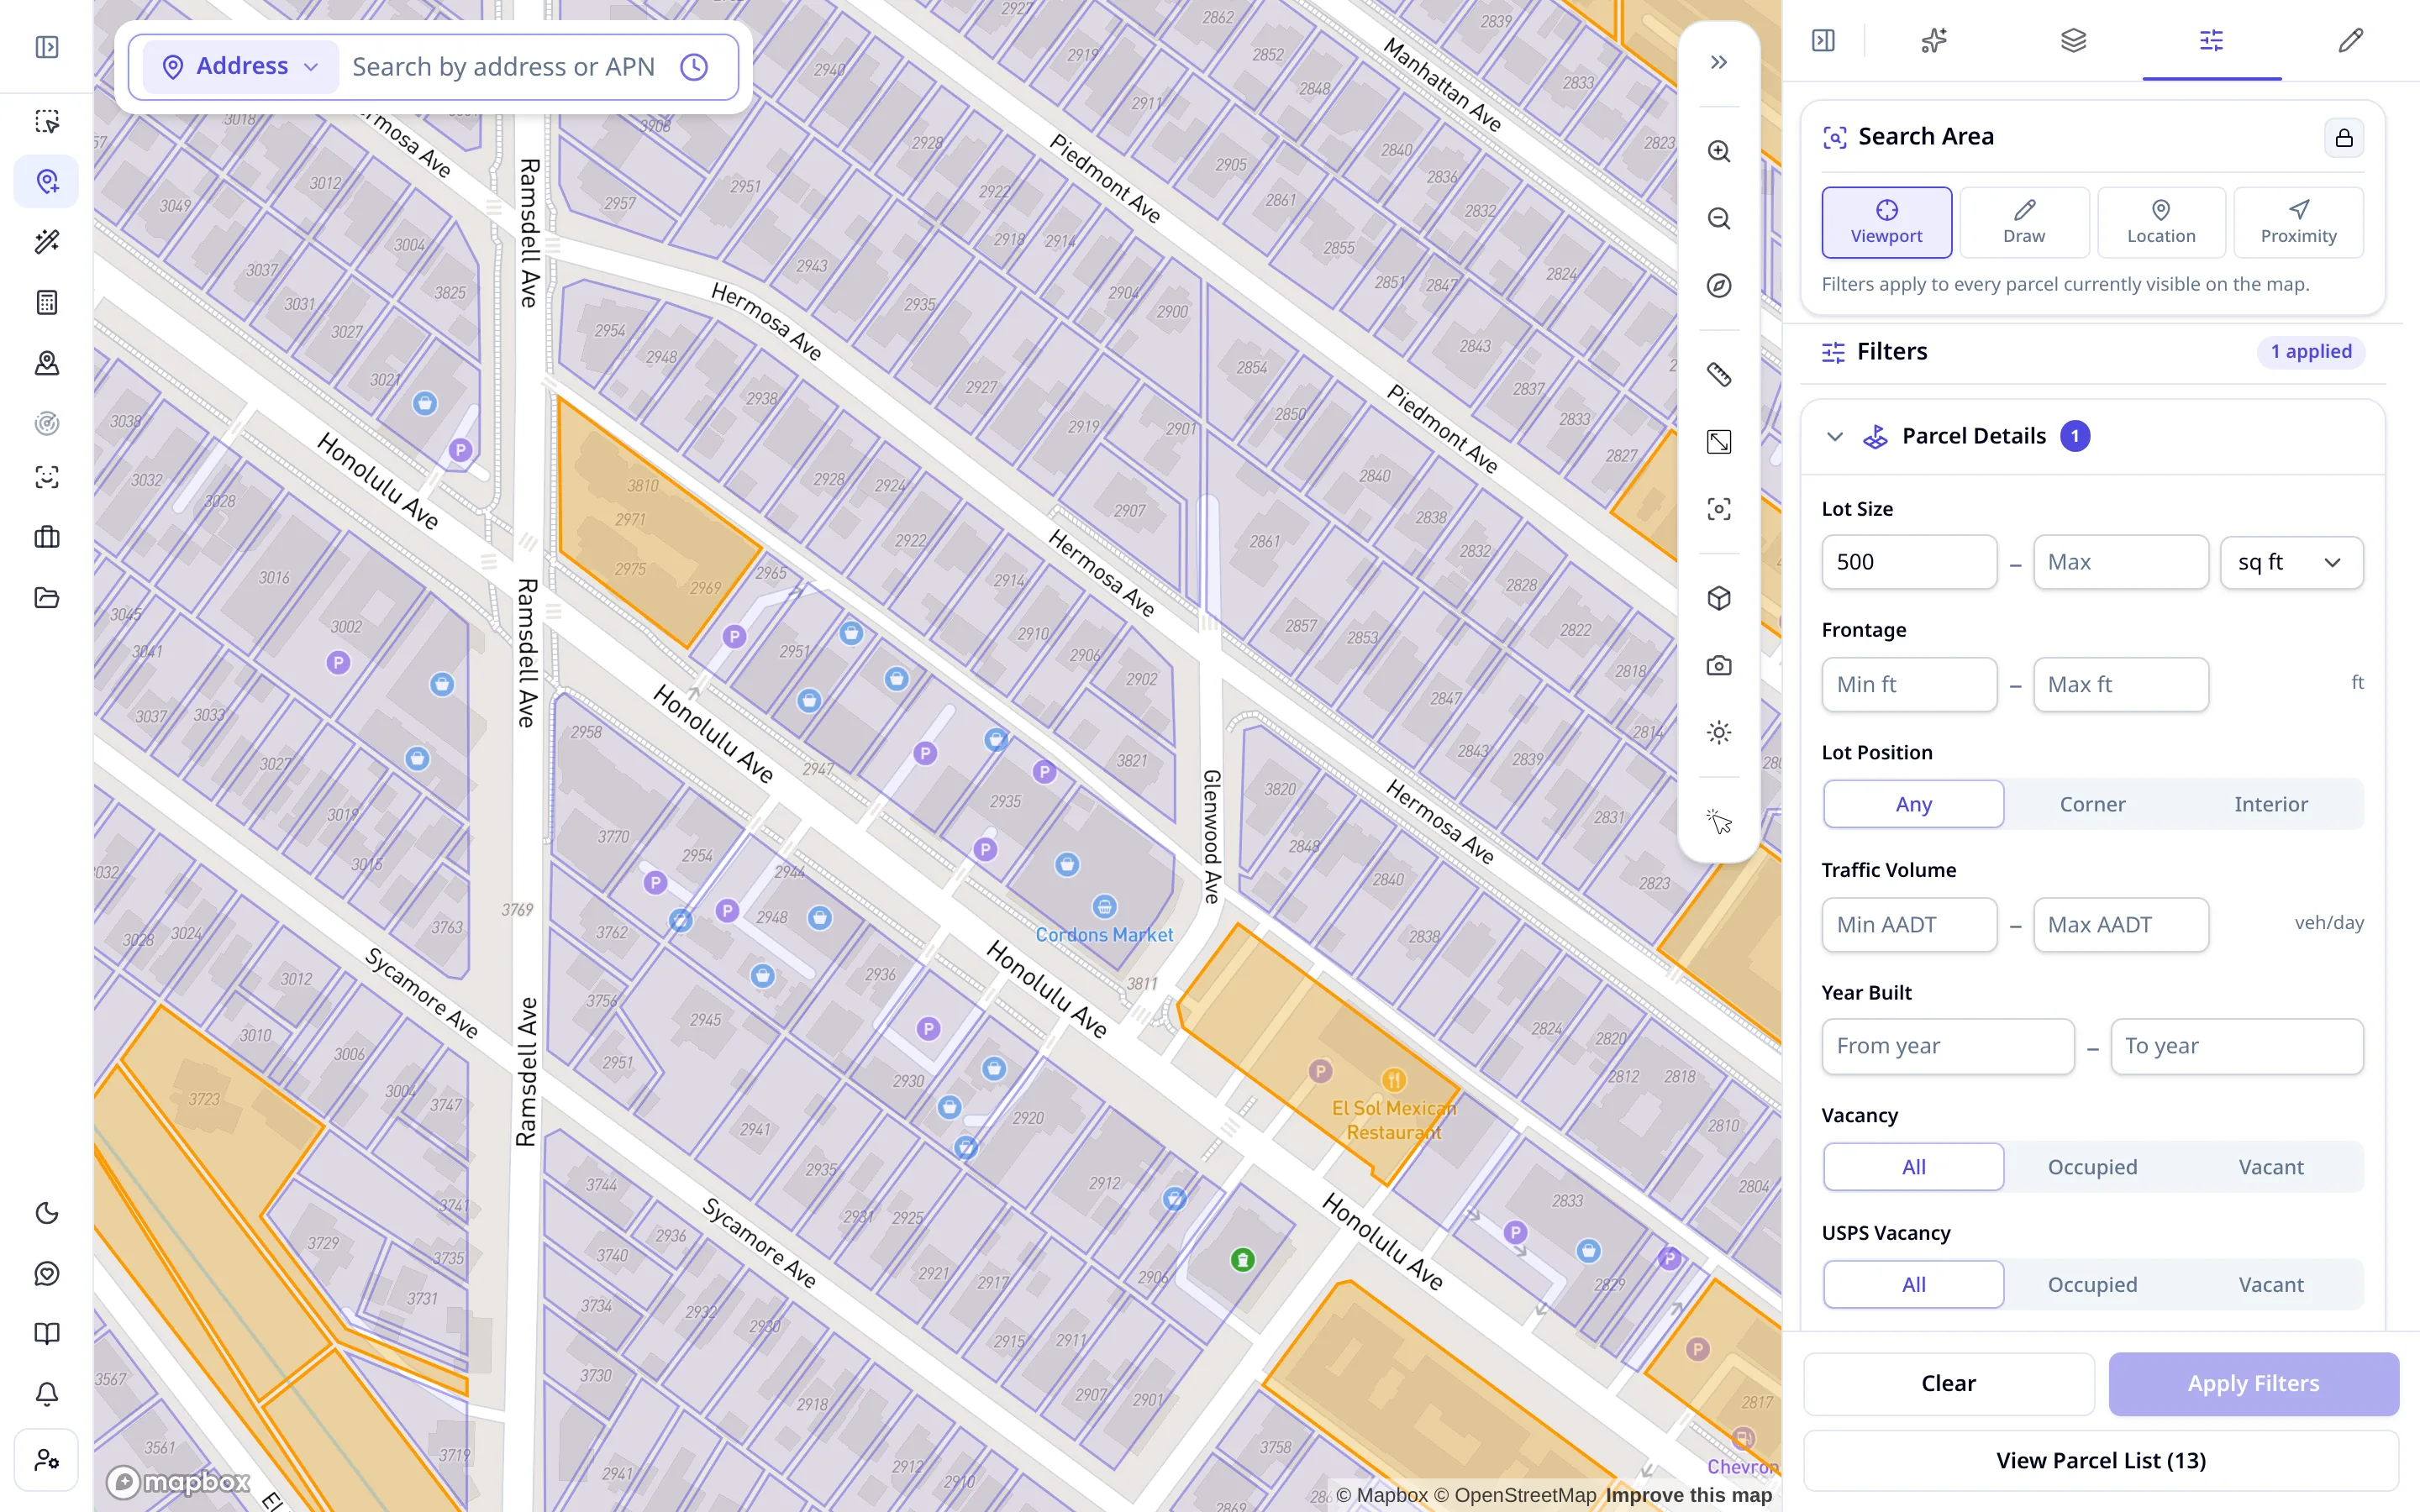Select Viewport search area mode
2420x1512 pixels.
click(x=1886, y=222)
